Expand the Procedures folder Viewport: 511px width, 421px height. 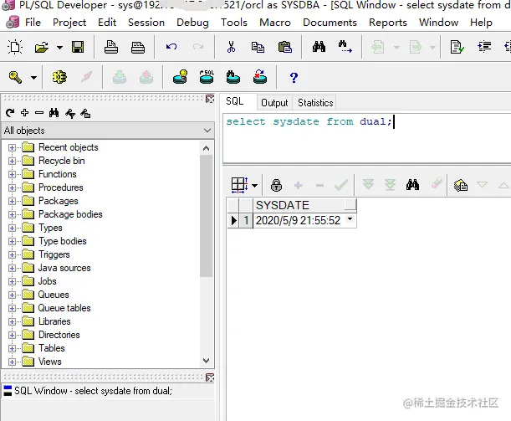coord(12,187)
